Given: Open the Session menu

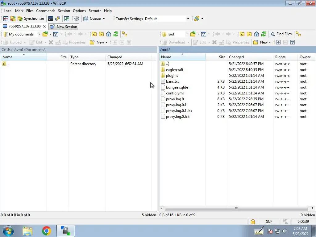Looking at the screenshot, I should [x=64, y=11].
